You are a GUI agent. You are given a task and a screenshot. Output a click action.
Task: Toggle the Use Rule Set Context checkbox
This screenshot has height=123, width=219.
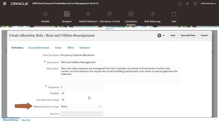point(63,100)
